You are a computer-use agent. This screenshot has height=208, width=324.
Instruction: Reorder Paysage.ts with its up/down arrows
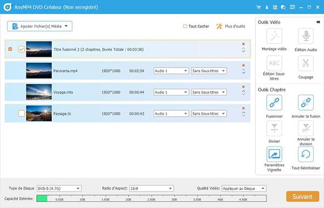(x=244, y=114)
